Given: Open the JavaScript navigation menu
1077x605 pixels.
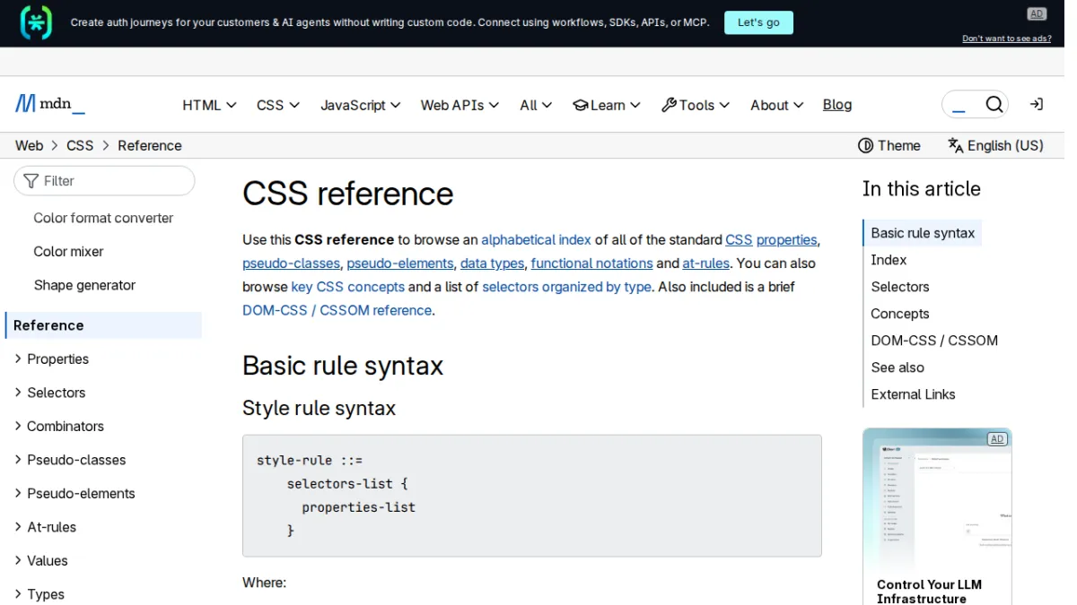Looking at the screenshot, I should click(361, 105).
